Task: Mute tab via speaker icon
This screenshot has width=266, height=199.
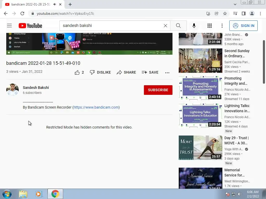Action: 55,4
